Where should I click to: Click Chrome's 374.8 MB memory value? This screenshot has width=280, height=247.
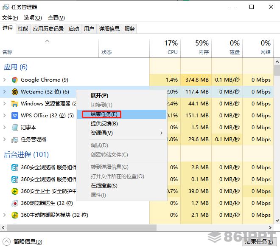[x=197, y=80]
